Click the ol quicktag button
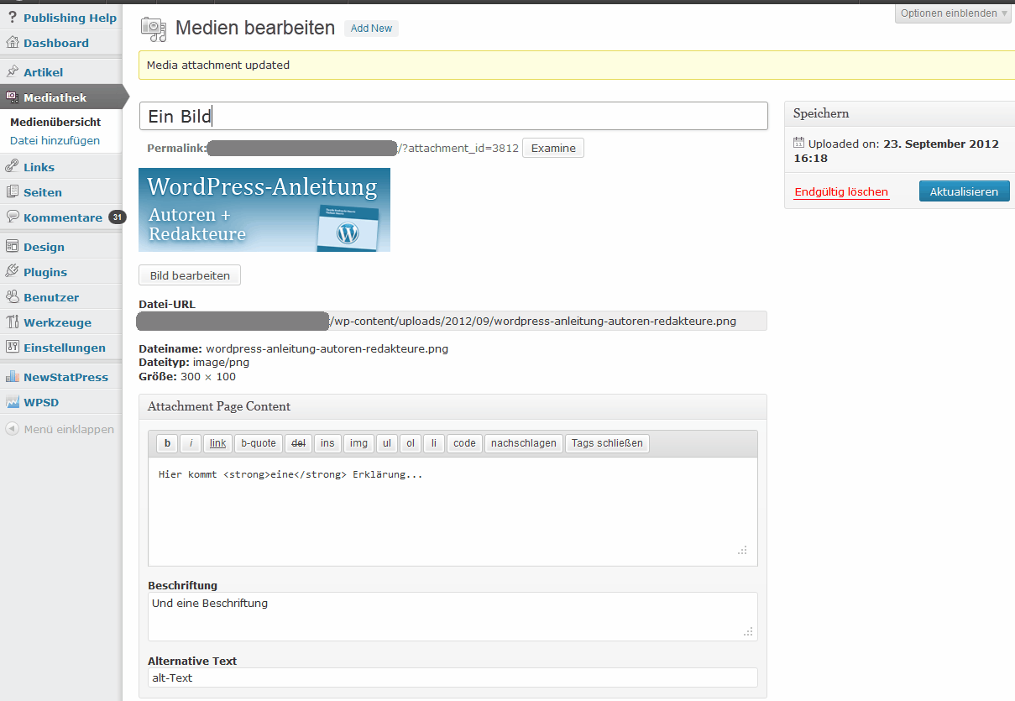The height and width of the screenshot is (701, 1015). [410, 443]
